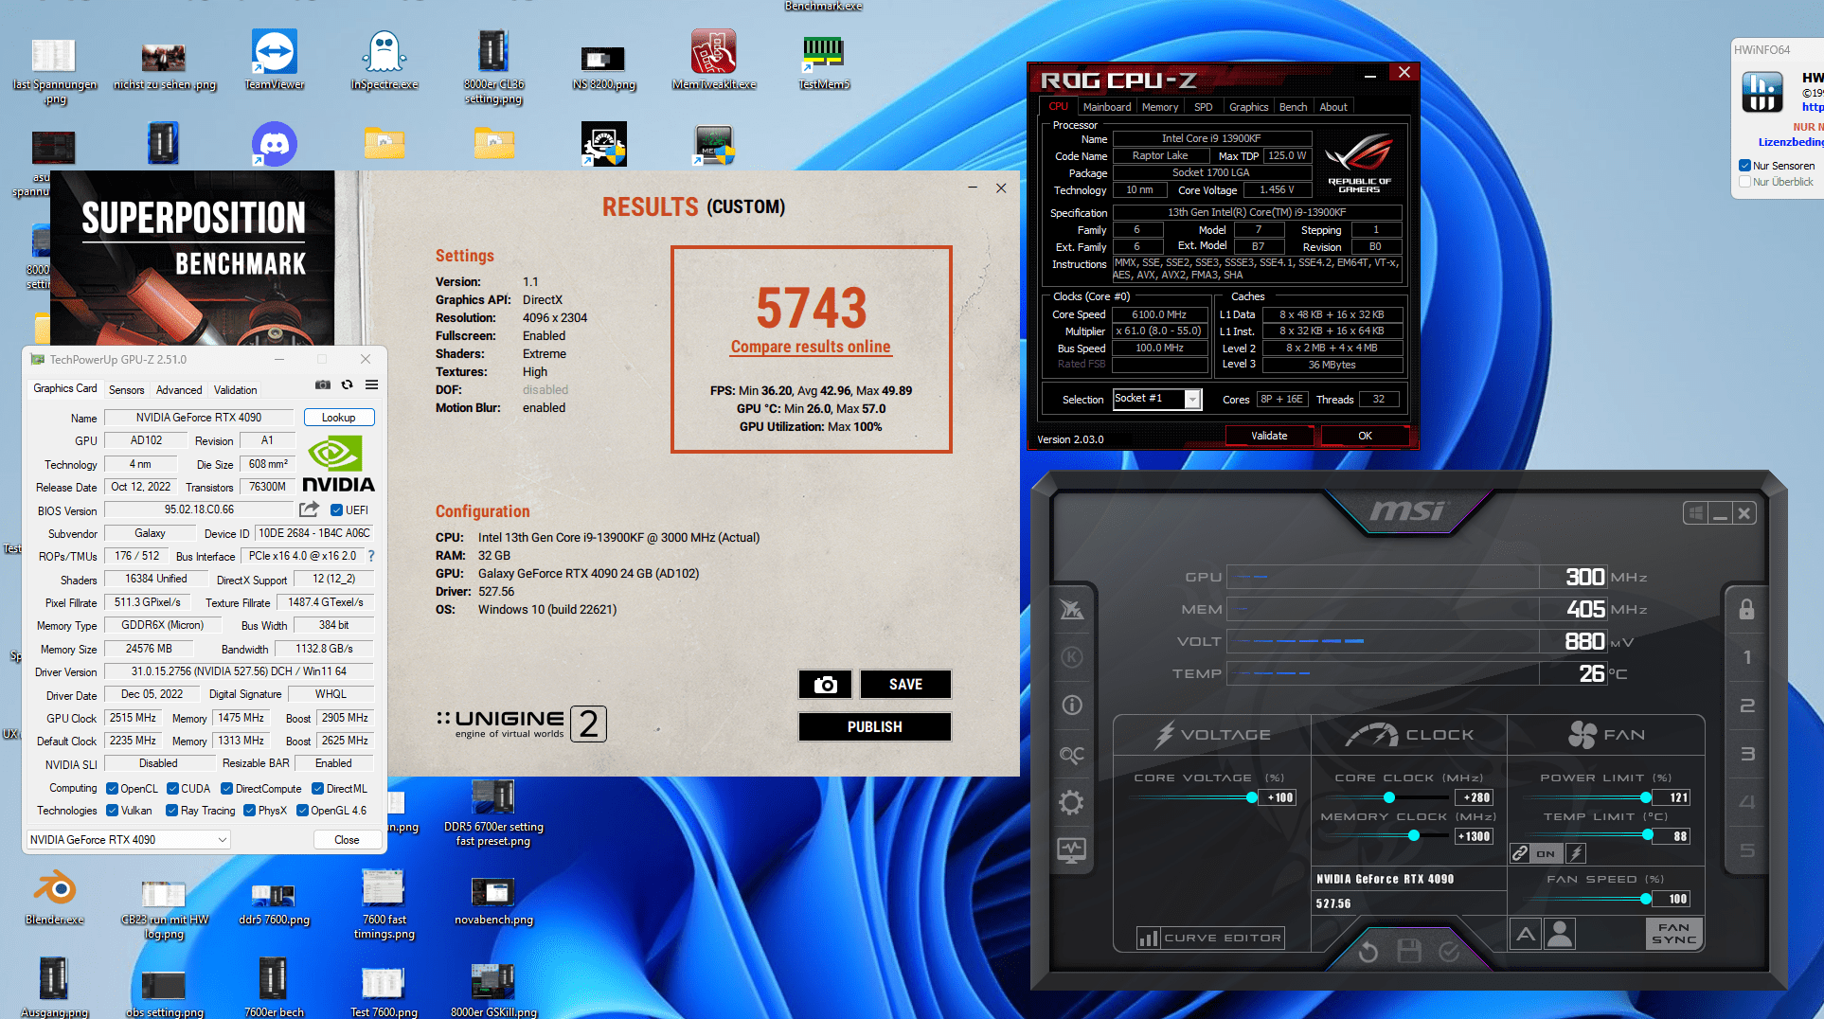This screenshot has height=1019, width=1824.
Task: Click the user-defined fan profile icon
Action: (1559, 935)
